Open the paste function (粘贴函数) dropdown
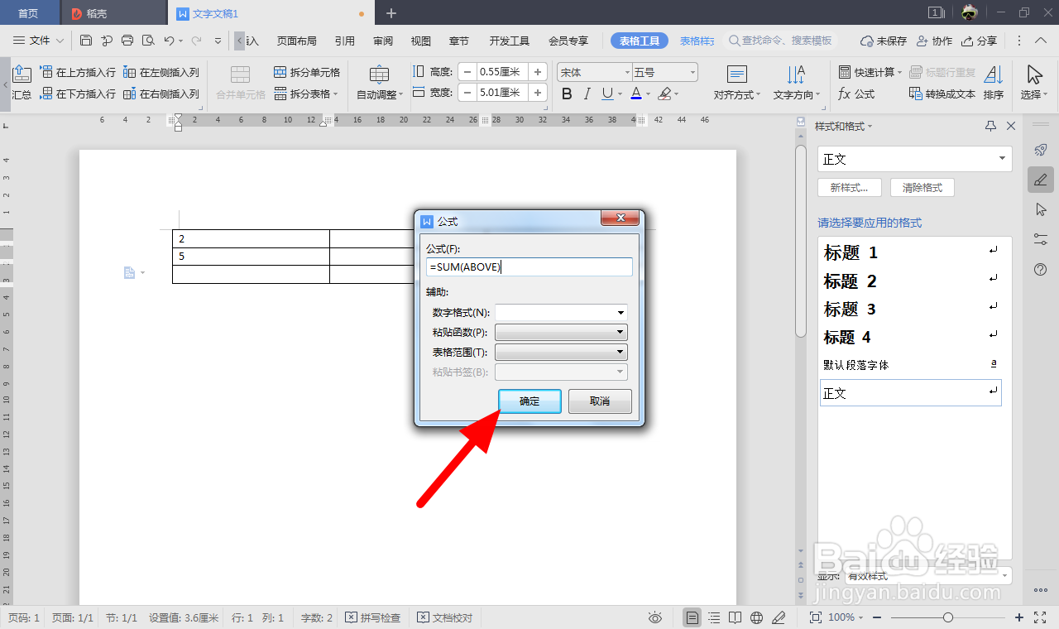This screenshot has height=629, width=1059. tap(621, 333)
